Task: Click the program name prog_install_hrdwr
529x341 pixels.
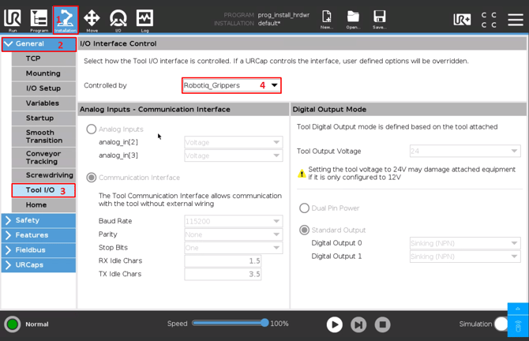Action: [x=283, y=15]
